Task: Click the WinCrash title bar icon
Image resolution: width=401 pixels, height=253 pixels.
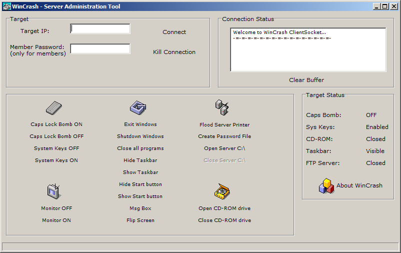Action: point(7,7)
